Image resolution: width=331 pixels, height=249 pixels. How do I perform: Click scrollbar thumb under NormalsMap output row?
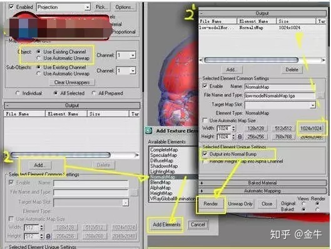click(x=251, y=60)
